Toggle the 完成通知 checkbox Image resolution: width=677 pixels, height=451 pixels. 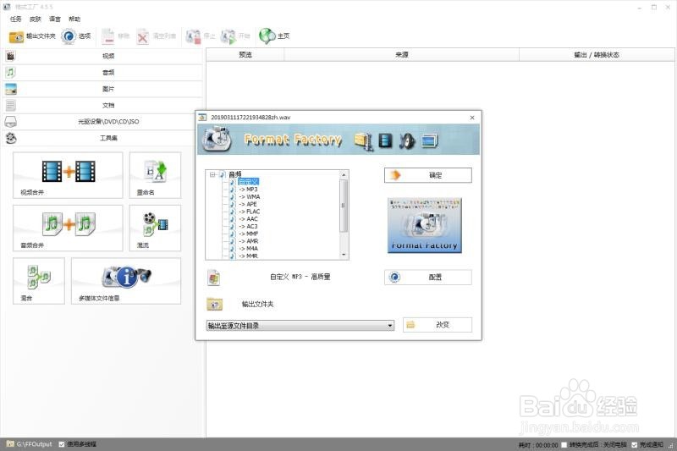click(634, 444)
